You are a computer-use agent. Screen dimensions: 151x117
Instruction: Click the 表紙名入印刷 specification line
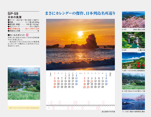[24, 31]
